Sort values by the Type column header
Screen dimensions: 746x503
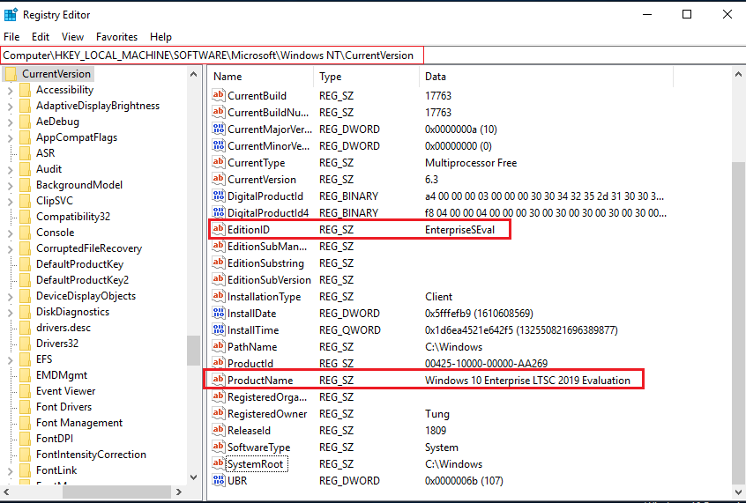click(366, 77)
